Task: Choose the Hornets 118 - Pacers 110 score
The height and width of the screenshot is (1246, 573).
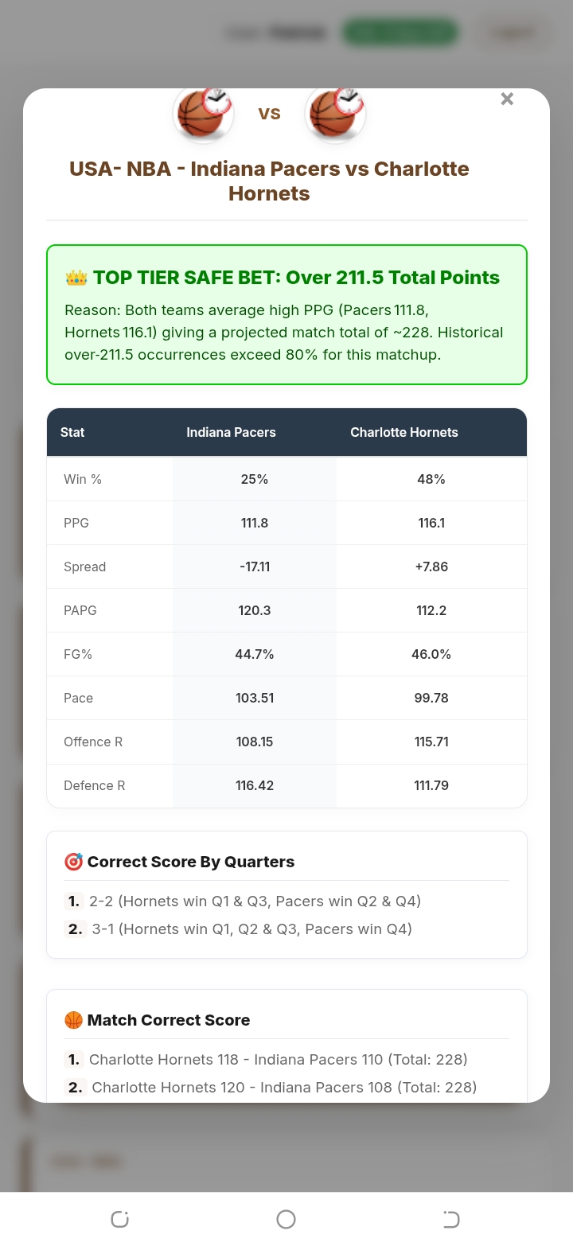Action: [278, 1060]
